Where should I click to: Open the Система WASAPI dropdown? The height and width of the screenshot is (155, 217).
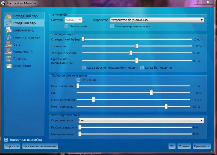click(74, 20)
